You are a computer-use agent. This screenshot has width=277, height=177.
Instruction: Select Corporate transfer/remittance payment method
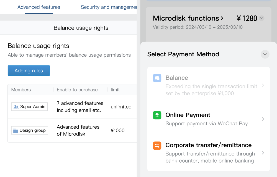pos(209,153)
